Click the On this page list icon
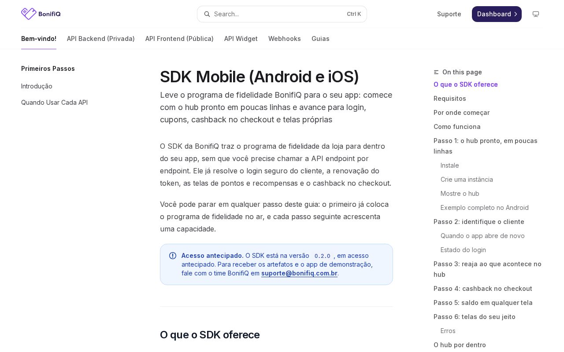 436,72
